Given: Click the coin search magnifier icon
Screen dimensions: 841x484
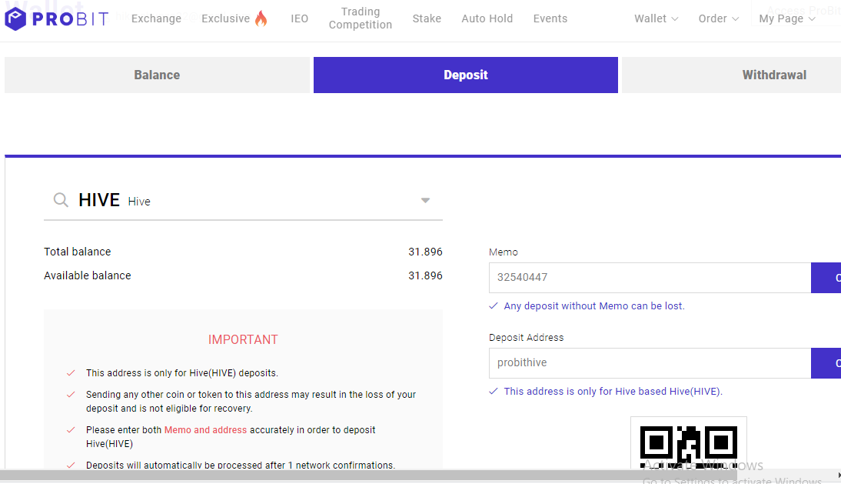Looking at the screenshot, I should [61, 200].
